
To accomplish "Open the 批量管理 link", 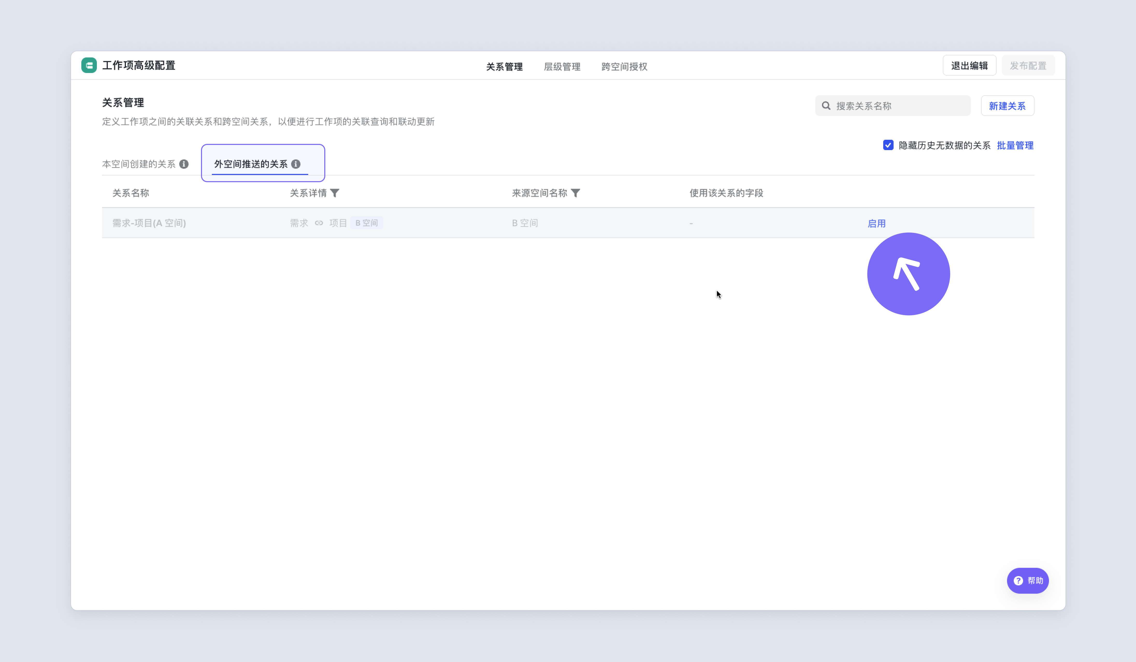I will tap(1015, 145).
